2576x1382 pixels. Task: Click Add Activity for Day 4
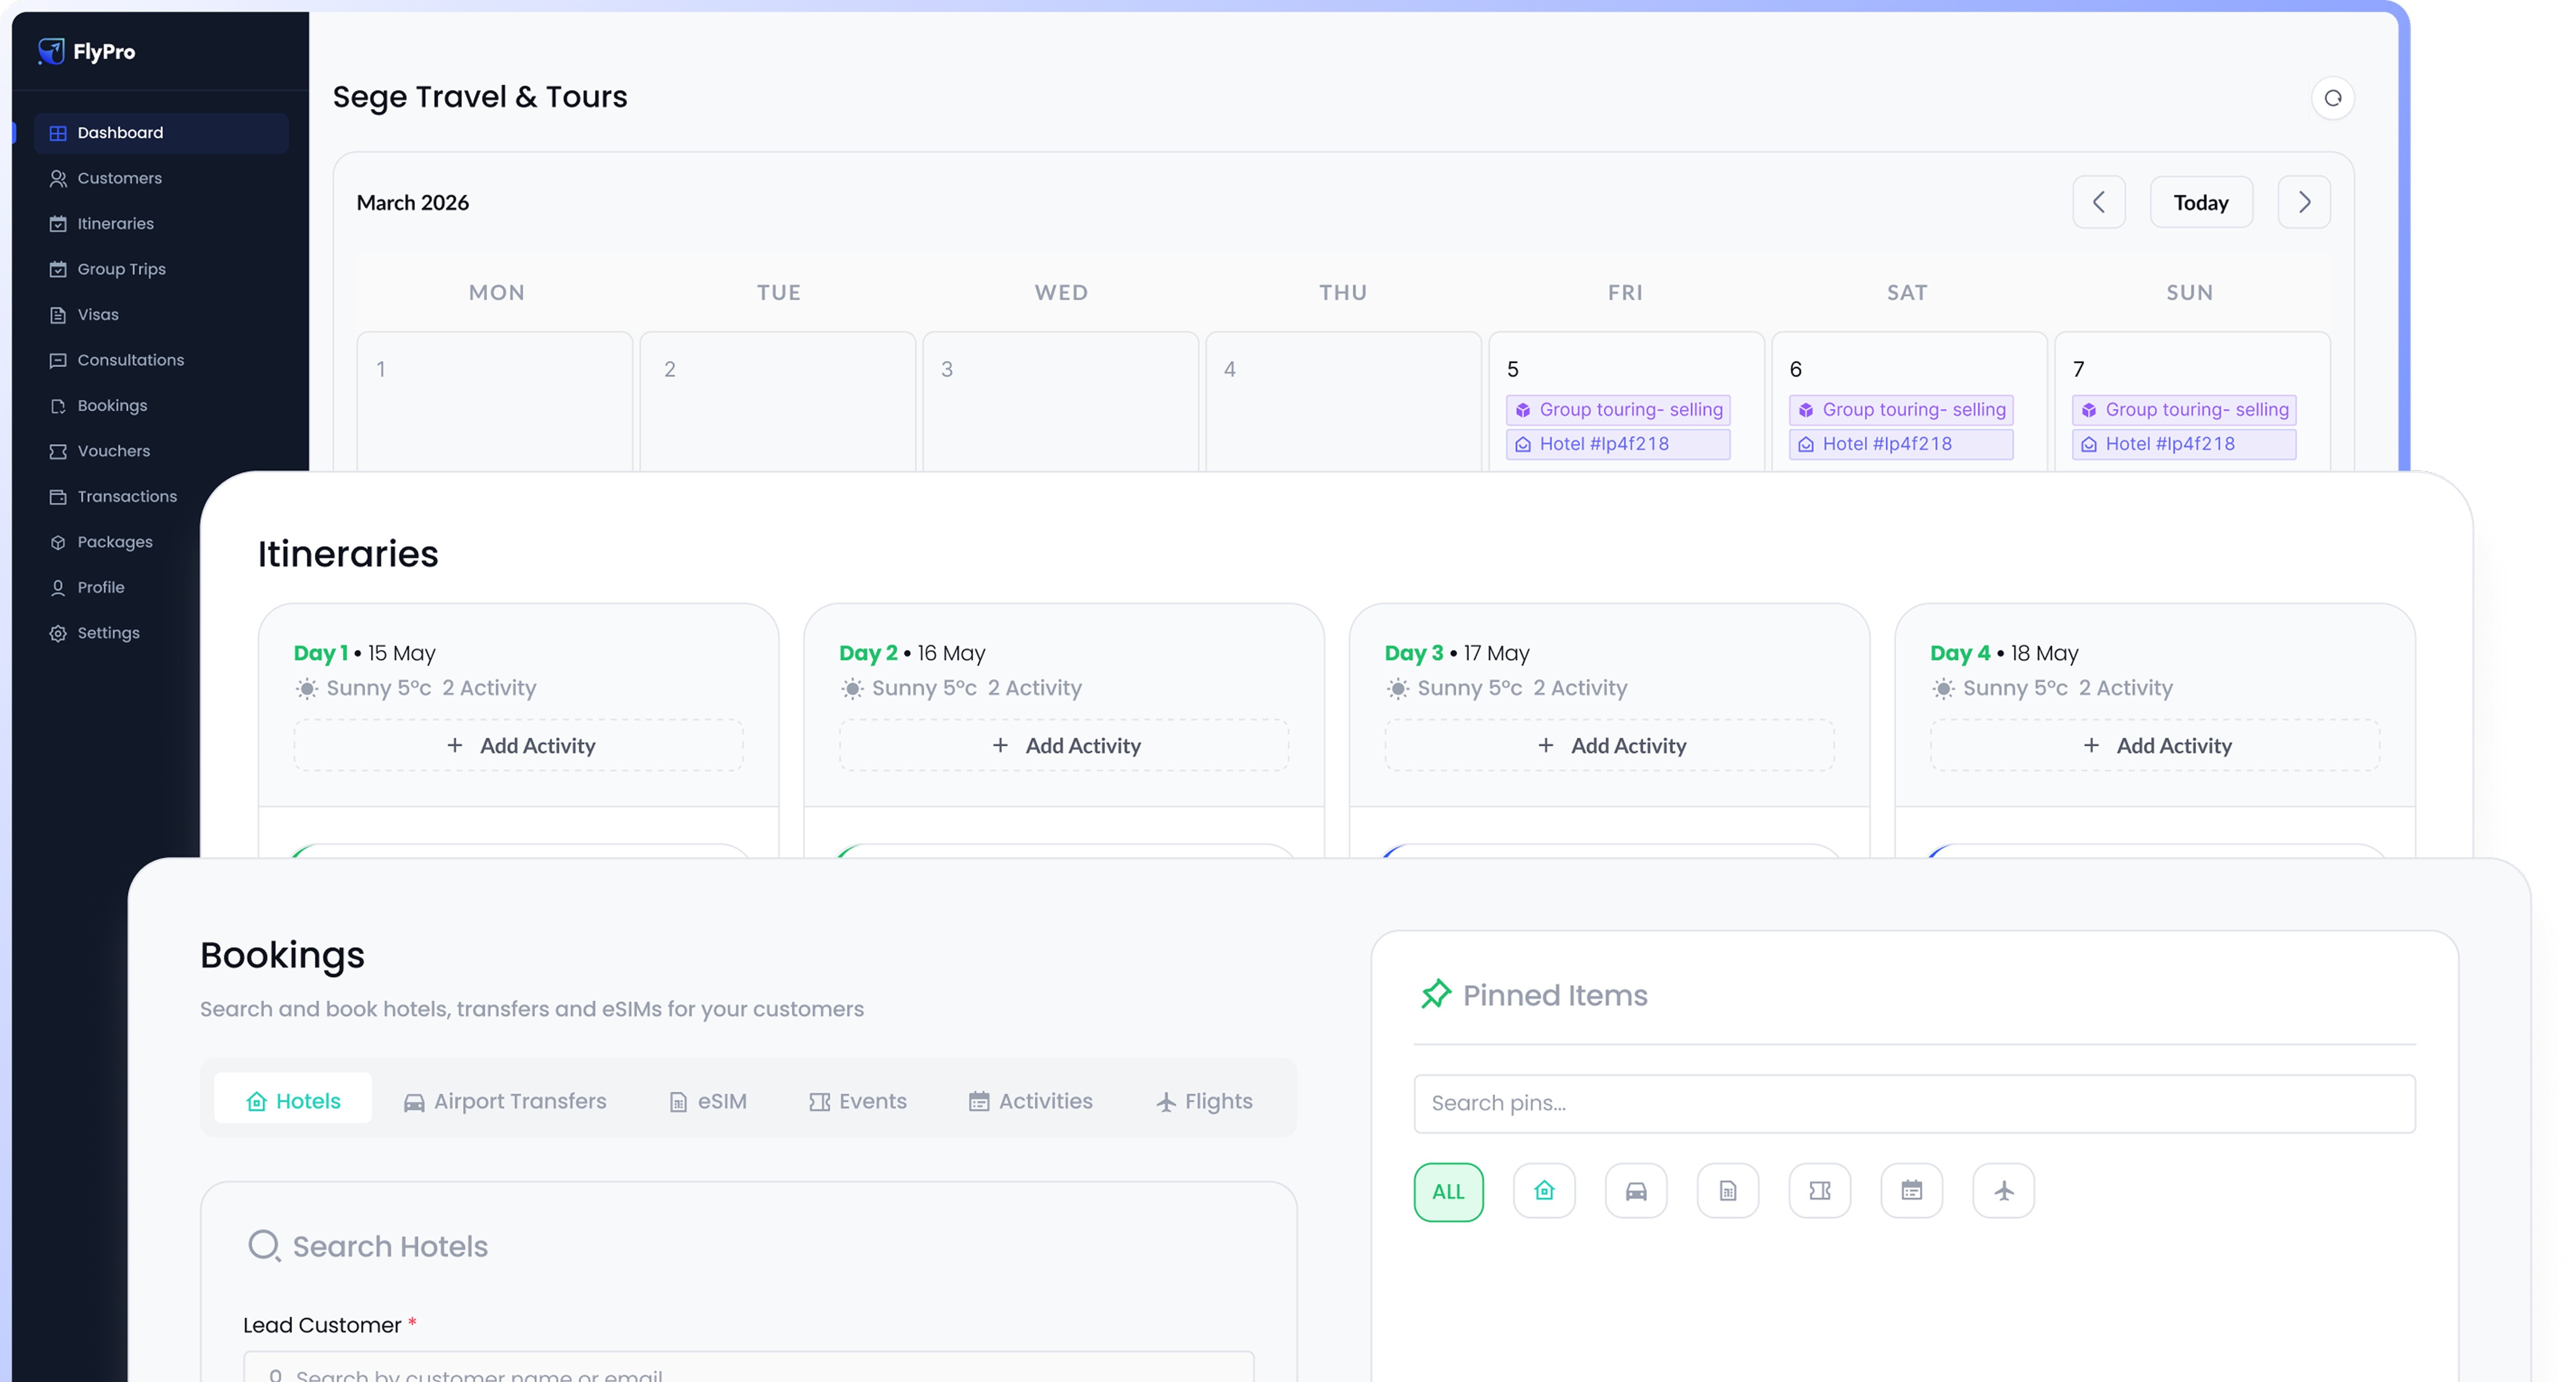pos(2155,745)
